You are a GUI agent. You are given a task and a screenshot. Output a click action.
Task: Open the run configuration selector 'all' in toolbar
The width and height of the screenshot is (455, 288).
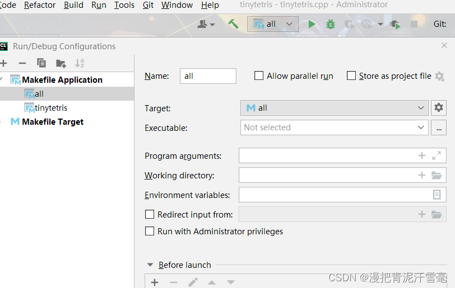coord(272,24)
